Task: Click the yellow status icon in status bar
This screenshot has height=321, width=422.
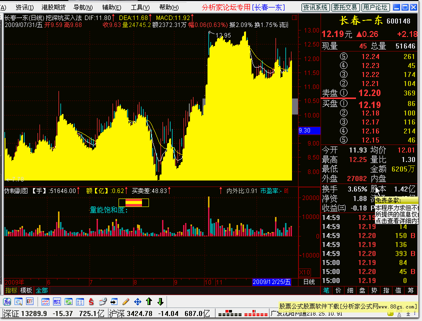Action: (x=390, y=314)
